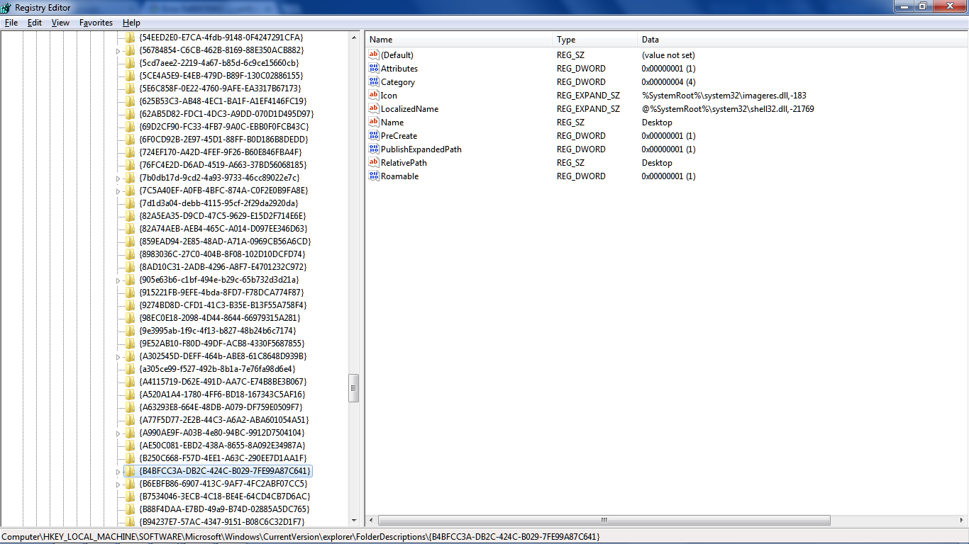Open the Edit menu

(x=35, y=23)
